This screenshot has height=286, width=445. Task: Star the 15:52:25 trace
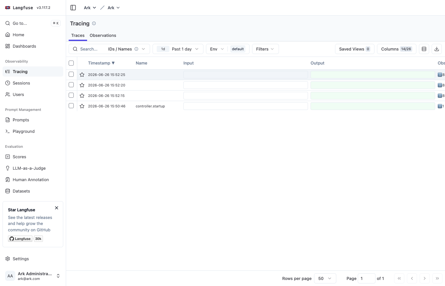point(82,75)
